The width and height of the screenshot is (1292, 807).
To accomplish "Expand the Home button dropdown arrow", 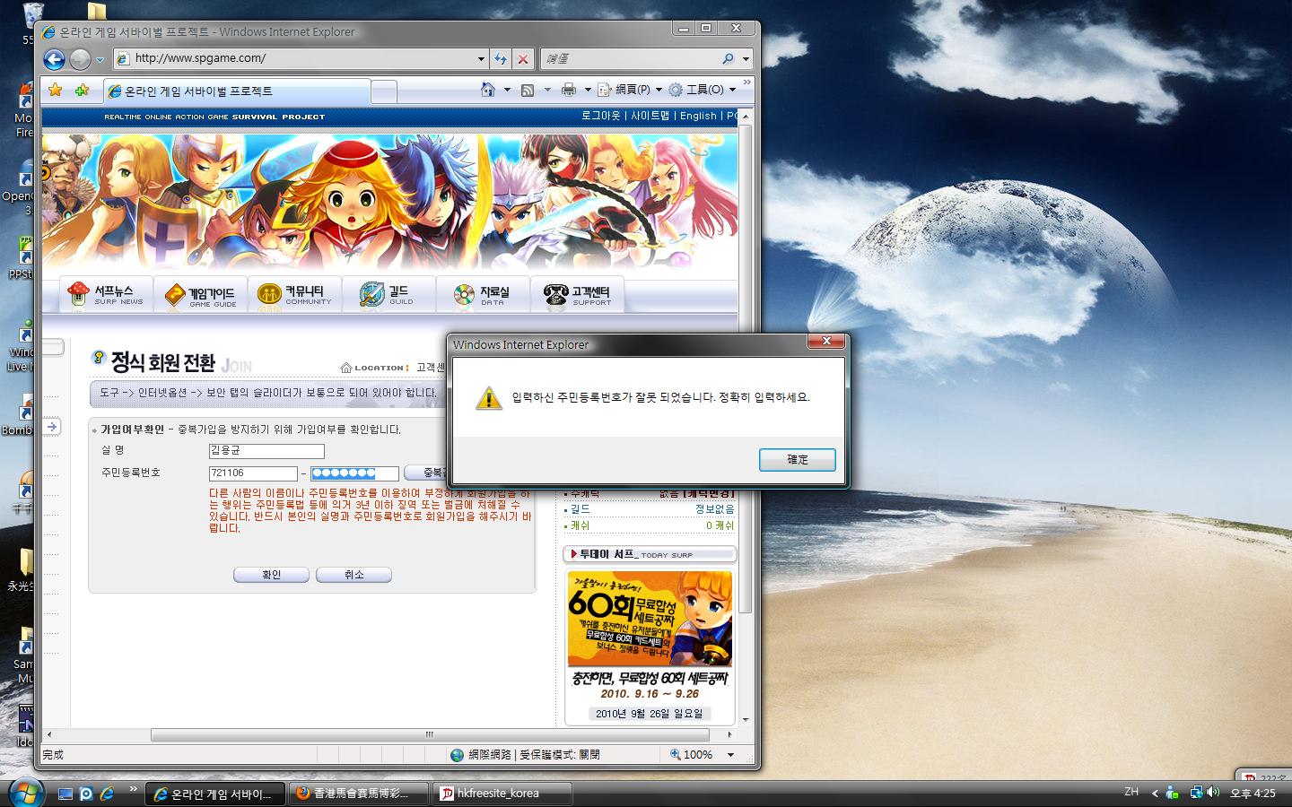I will coord(507,90).
